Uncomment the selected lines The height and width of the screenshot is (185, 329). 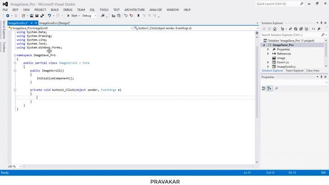pos(132,16)
